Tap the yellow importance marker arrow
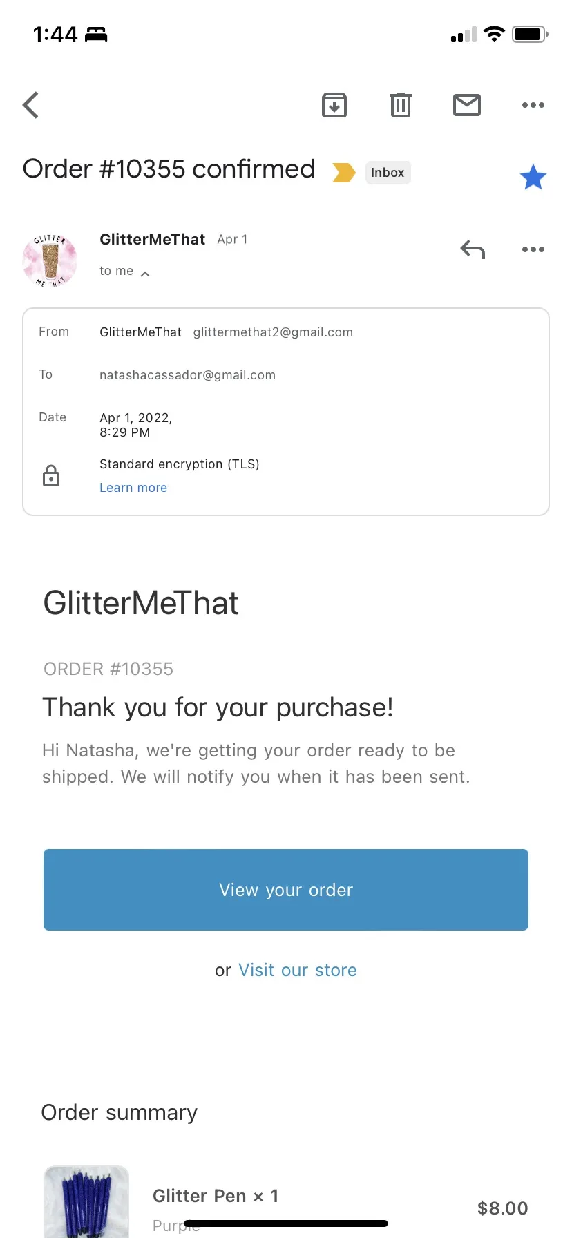This screenshot has height=1238, width=572. click(344, 173)
